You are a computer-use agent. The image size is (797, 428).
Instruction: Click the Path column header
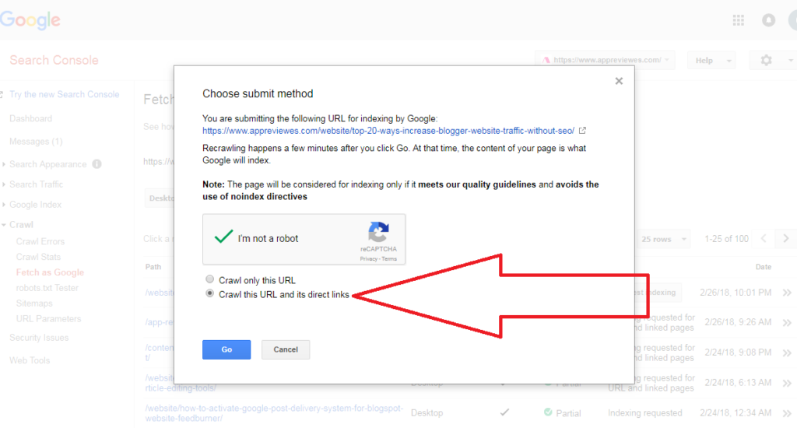153,267
